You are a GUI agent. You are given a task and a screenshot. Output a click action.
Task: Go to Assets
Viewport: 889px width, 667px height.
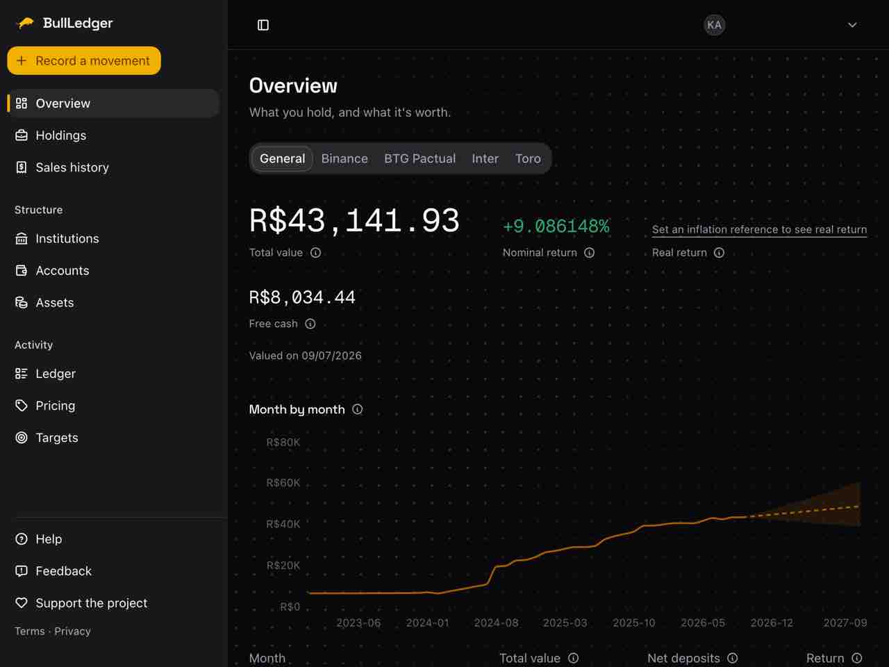113,302
